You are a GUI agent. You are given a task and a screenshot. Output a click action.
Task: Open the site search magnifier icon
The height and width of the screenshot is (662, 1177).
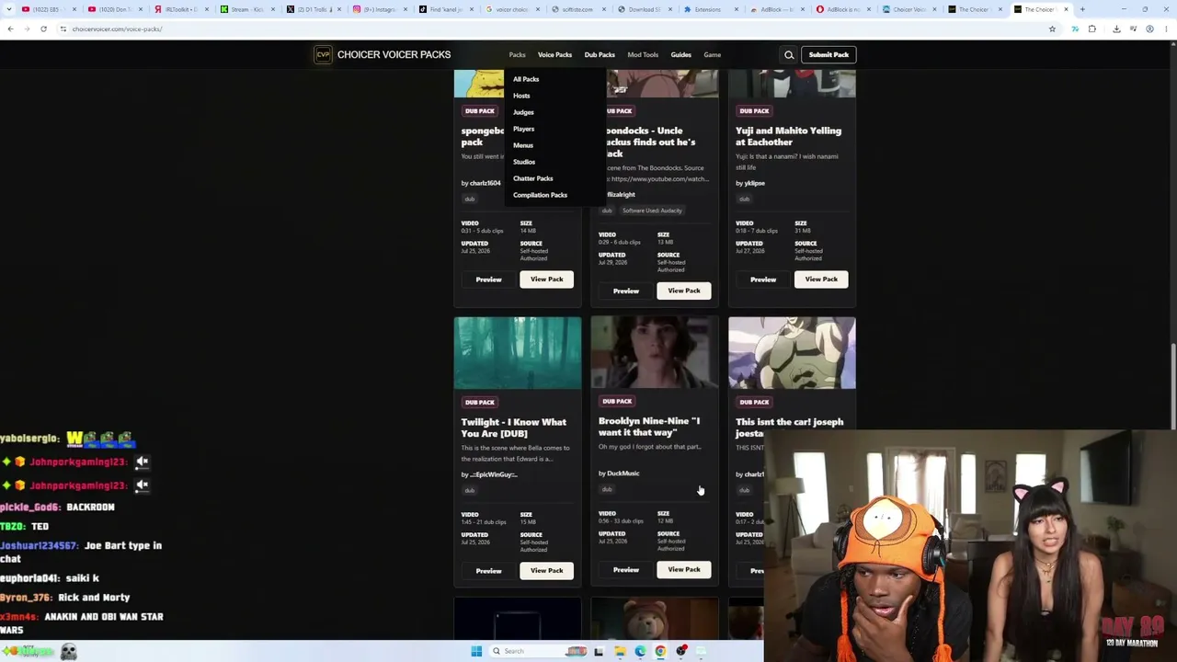[789, 55]
